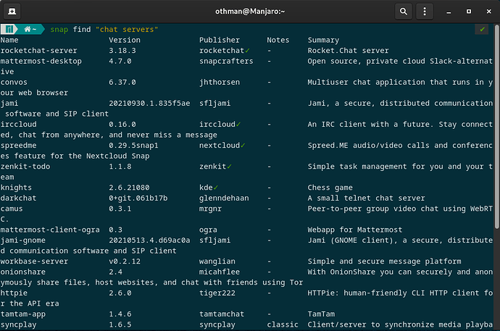This screenshot has height=331, width=500.
Task: Click the syncplay package name
Action: coord(19,324)
